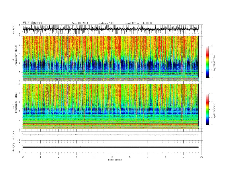Click the time axis tick label "9"
Screen dimensions: 227x176
(183, 157)
